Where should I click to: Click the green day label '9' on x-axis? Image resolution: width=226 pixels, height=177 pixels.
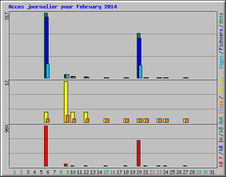click(x=68, y=172)
